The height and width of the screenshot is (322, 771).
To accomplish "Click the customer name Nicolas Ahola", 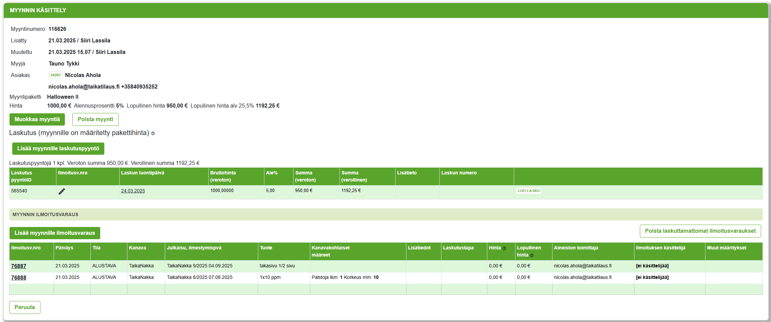I will pos(83,75).
